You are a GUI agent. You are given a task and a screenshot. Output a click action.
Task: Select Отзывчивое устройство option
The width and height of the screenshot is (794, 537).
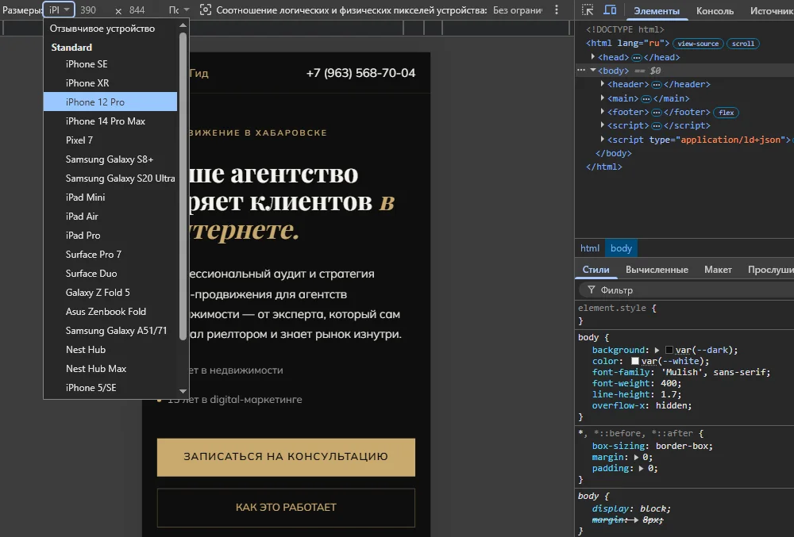pos(110,29)
